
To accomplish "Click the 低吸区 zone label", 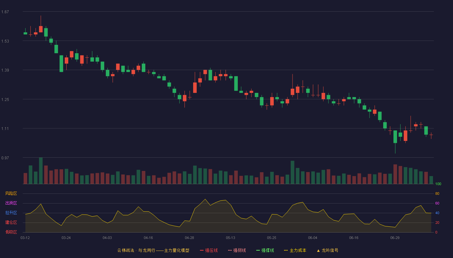I will pyautogui.click(x=11, y=232).
